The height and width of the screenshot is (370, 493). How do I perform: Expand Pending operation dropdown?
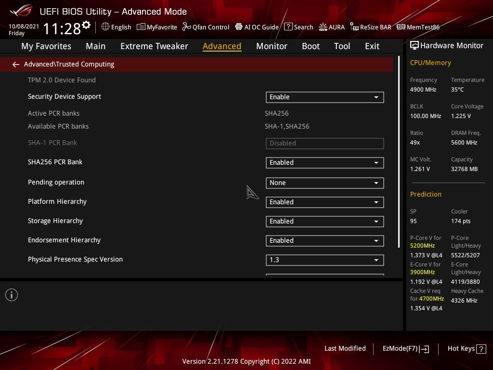click(325, 183)
